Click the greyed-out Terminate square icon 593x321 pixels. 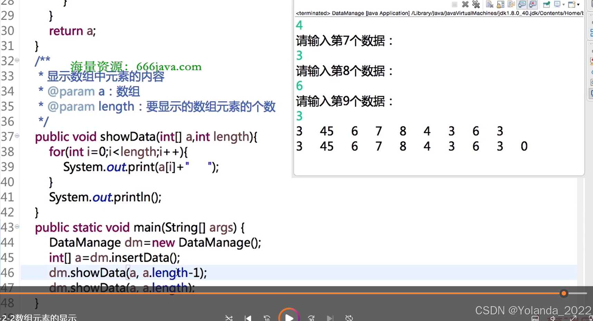pos(455,4)
